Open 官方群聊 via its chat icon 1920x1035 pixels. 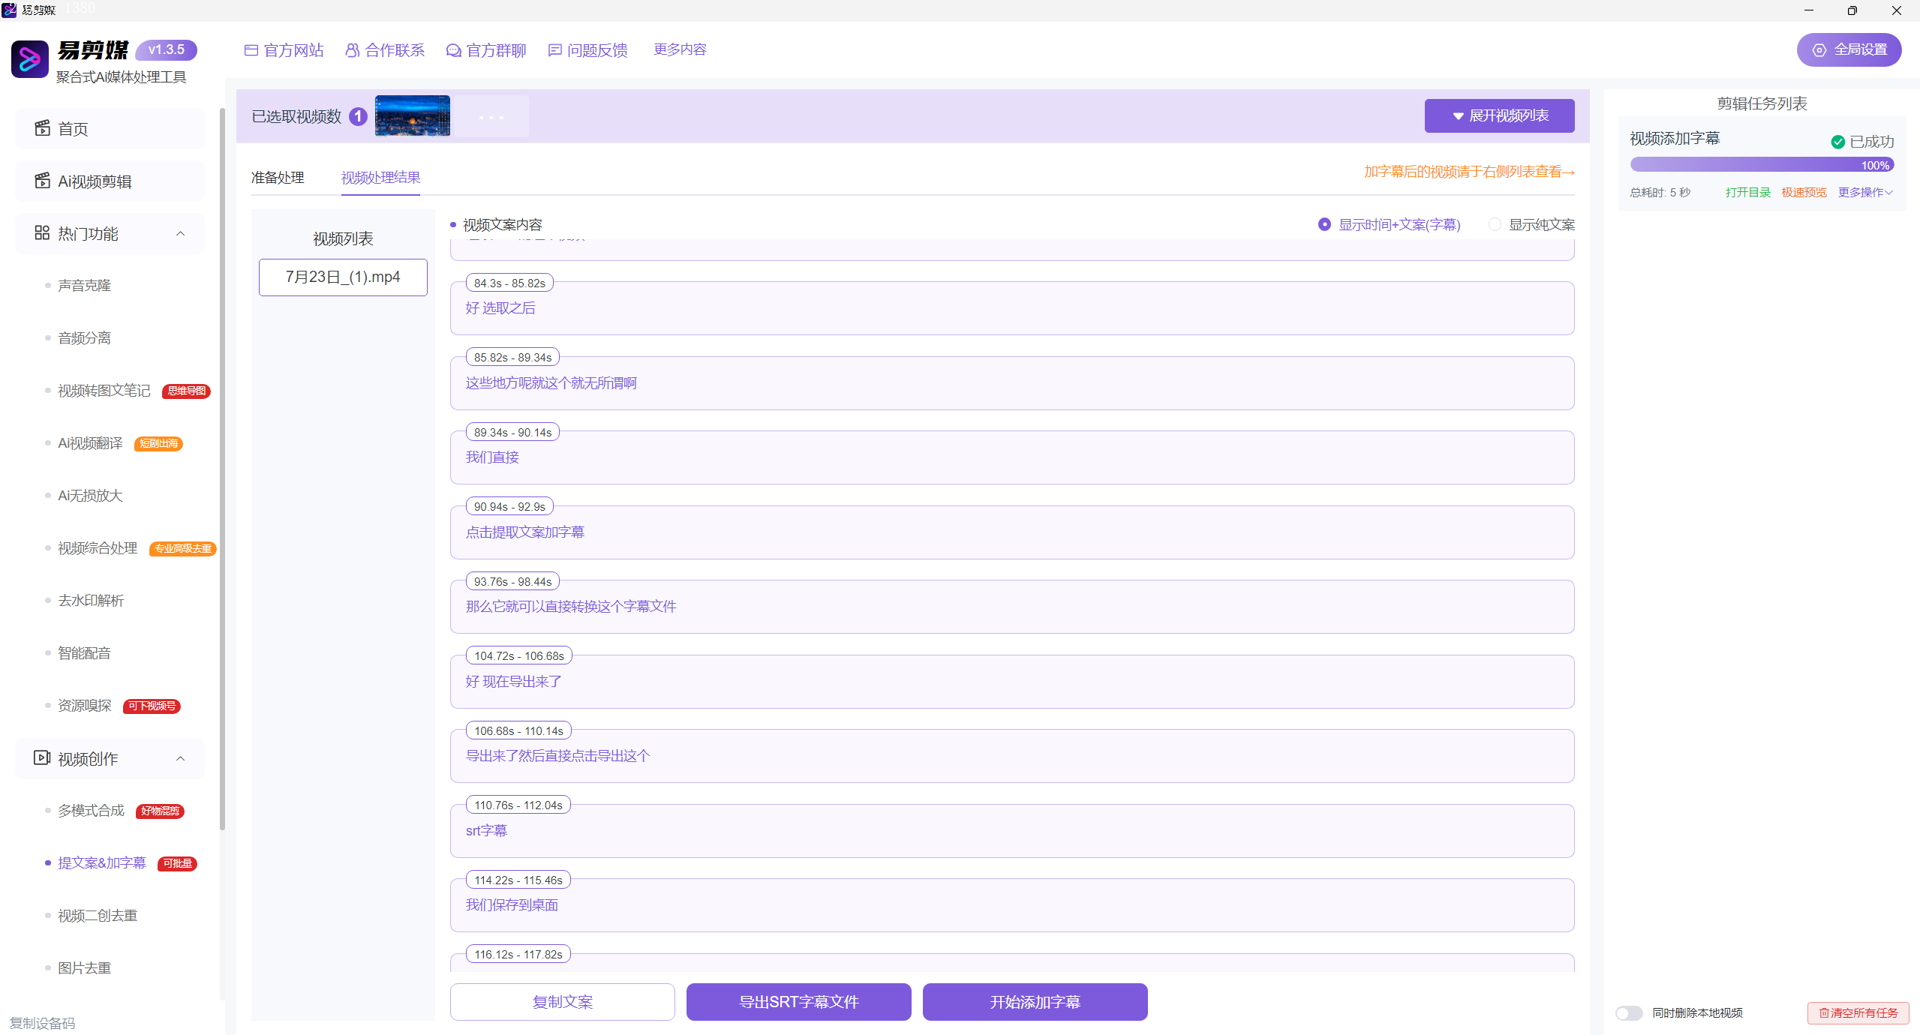coord(453,50)
